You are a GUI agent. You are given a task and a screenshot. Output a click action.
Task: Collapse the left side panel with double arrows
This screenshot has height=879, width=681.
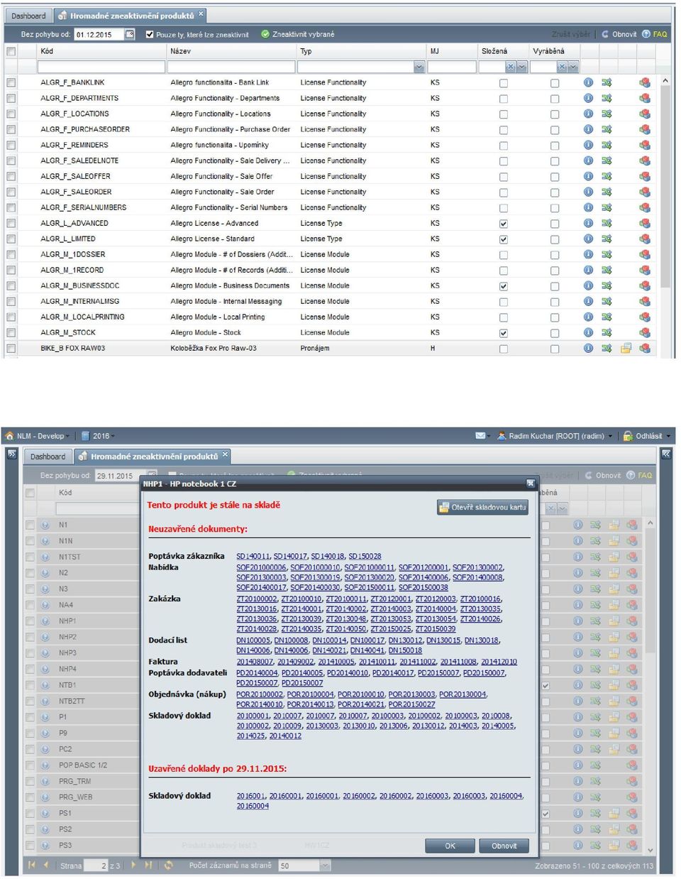coord(12,454)
